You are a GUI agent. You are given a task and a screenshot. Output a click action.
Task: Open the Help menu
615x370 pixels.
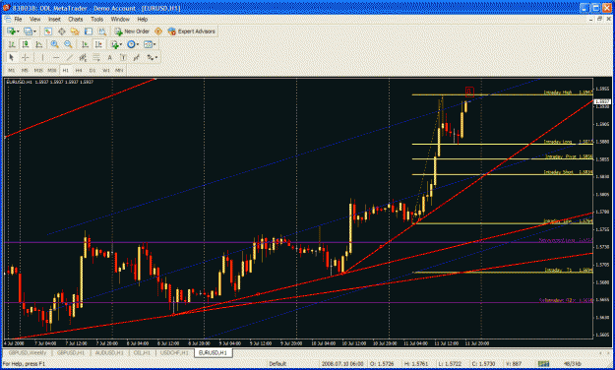143,19
